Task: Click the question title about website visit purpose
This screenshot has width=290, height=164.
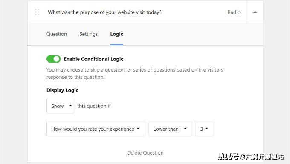Action: click(104, 12)
